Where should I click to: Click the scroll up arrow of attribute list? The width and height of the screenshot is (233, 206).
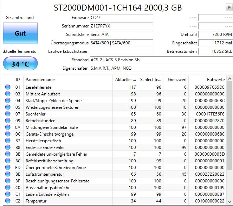[x=229, y=79]
